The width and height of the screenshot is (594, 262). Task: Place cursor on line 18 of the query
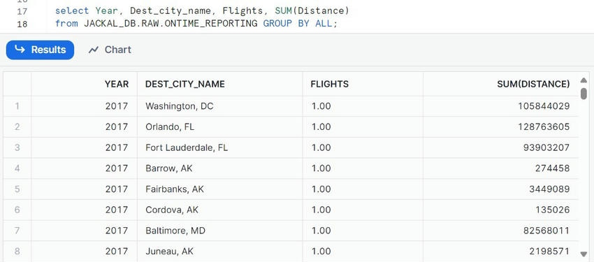click(x=196, y=24)
